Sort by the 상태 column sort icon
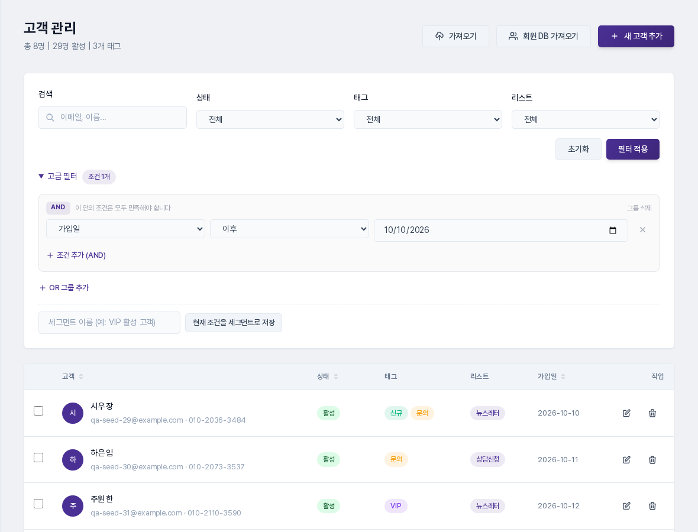698x532 pixels. click(x=336, y=377)
